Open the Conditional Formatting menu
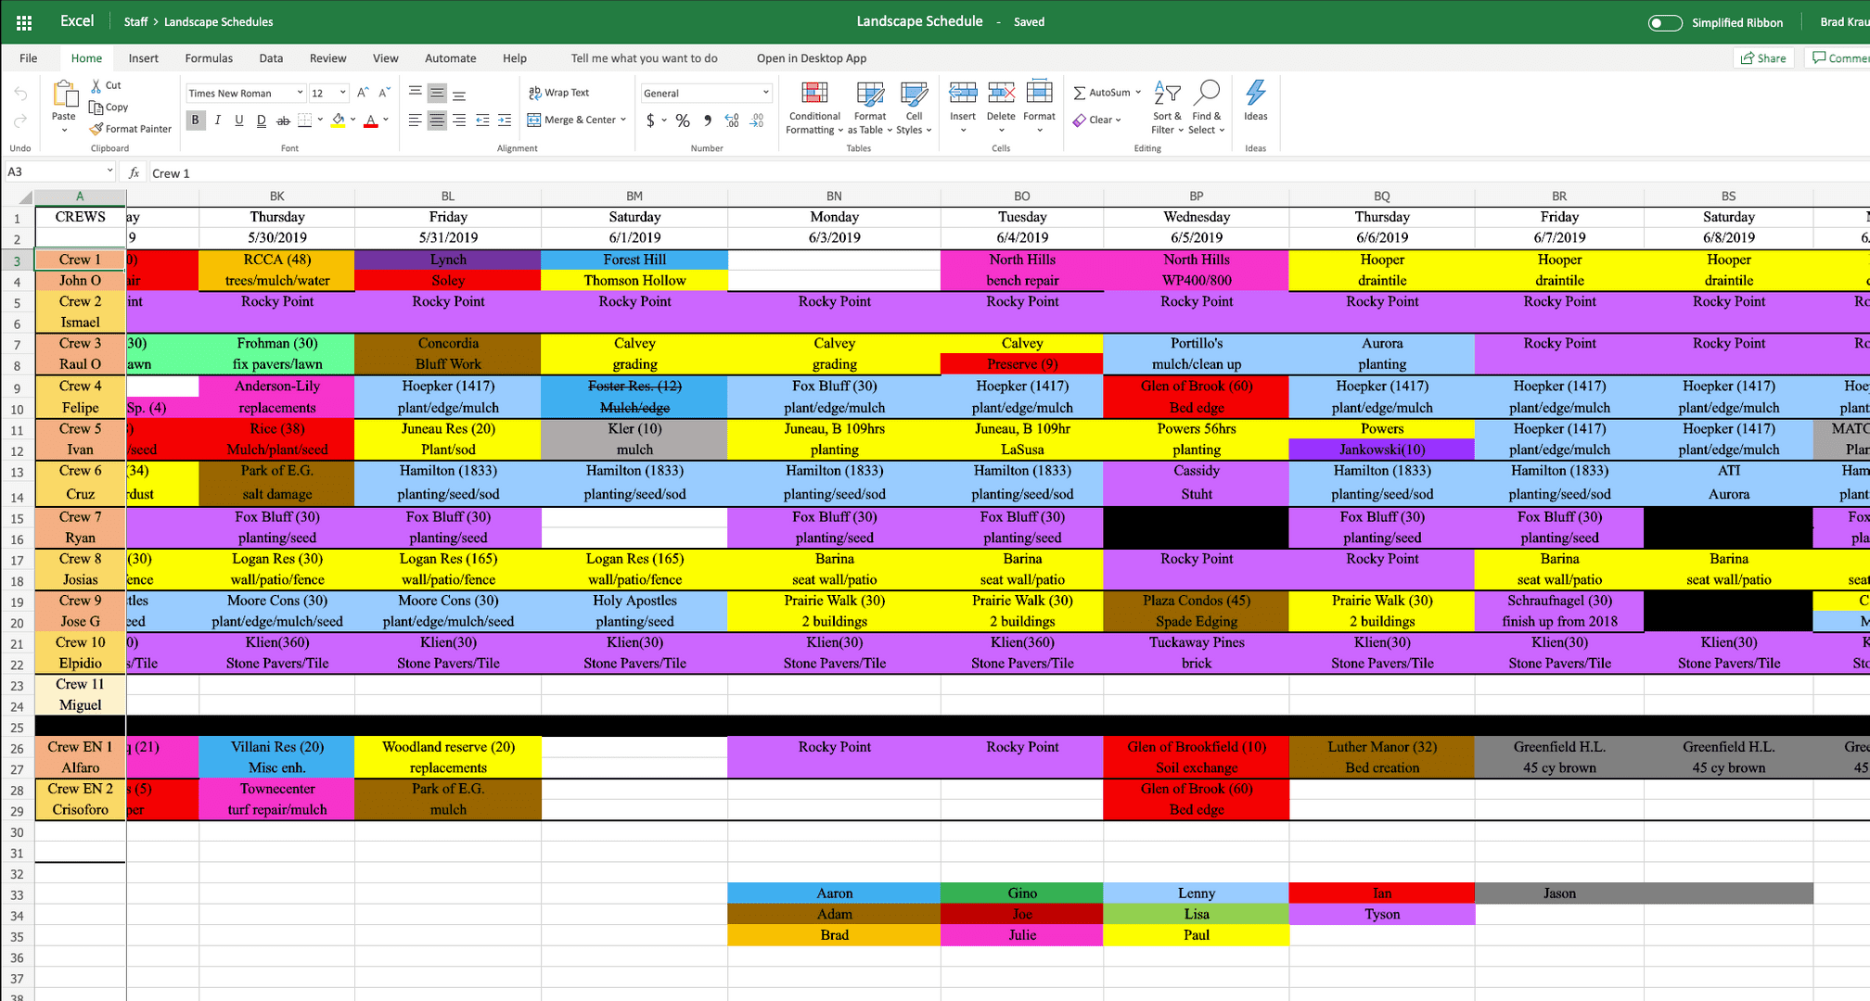This screenshot has height=1001, width=1870. 813,108
